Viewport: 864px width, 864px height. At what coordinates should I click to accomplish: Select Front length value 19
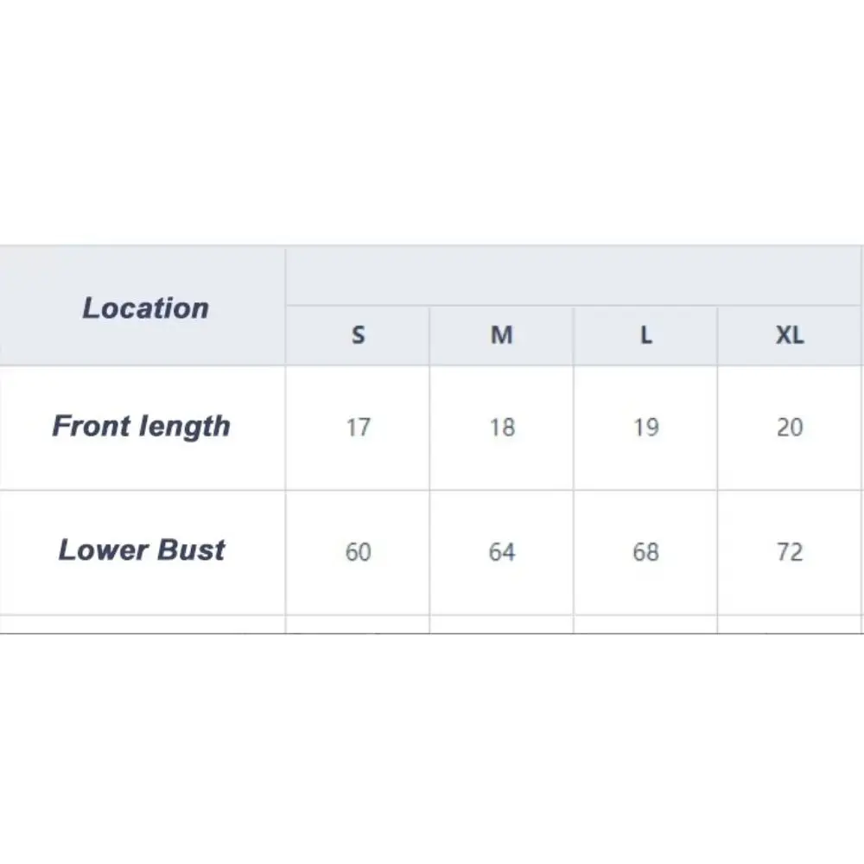pos(645,427)
